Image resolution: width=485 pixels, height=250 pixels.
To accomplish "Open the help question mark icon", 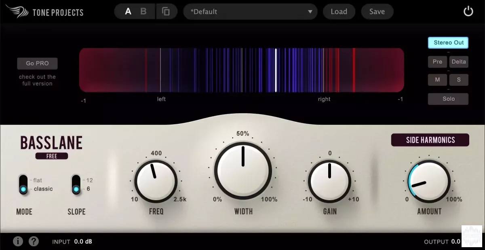I will pyautogui.click(x=34, y=242).
